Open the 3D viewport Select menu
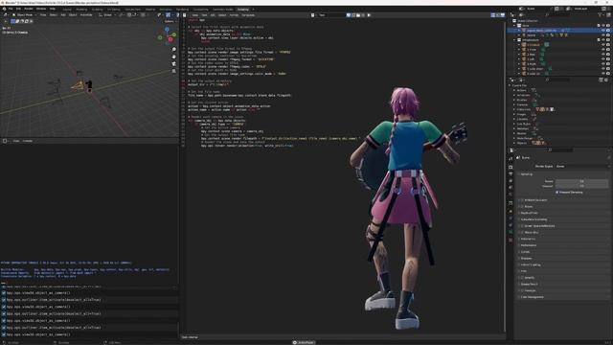Screen dimensions: 613x345 [x=54, y=15]
